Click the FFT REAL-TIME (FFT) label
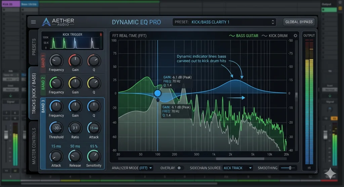The image size is (344, 187). [x=129, y=35]
